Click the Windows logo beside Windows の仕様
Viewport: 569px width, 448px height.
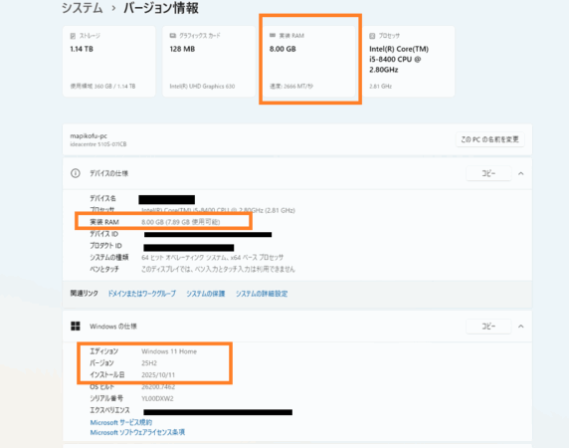coord(76,326)
